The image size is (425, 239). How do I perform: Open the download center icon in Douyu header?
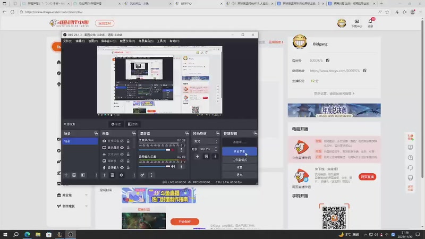point(356,21)
